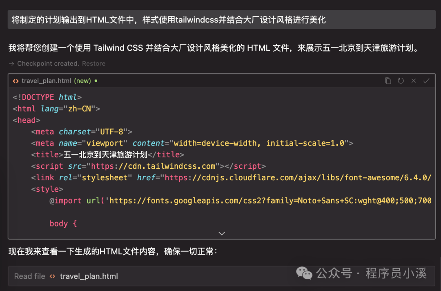Select the Read file travel_plan.html entry
Screen dimensions: 441x291
tap(89, 276)
